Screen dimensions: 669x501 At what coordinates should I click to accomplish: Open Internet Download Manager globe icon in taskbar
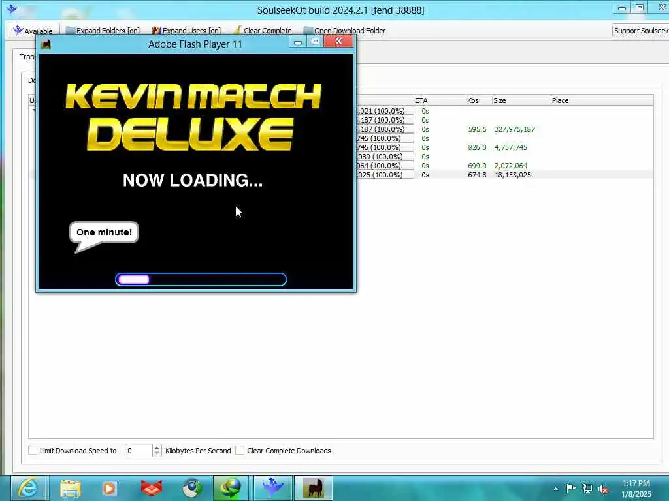tap(232, 488)
